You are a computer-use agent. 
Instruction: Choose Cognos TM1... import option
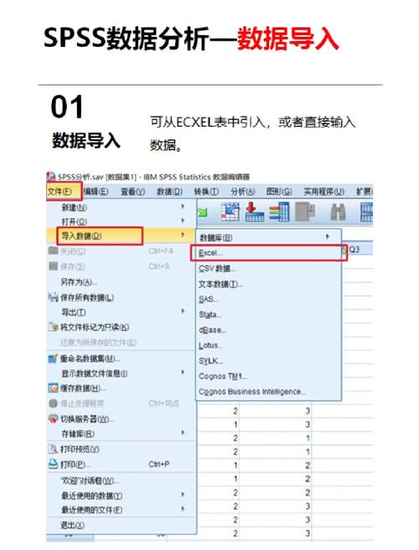[x=268, y=376]
